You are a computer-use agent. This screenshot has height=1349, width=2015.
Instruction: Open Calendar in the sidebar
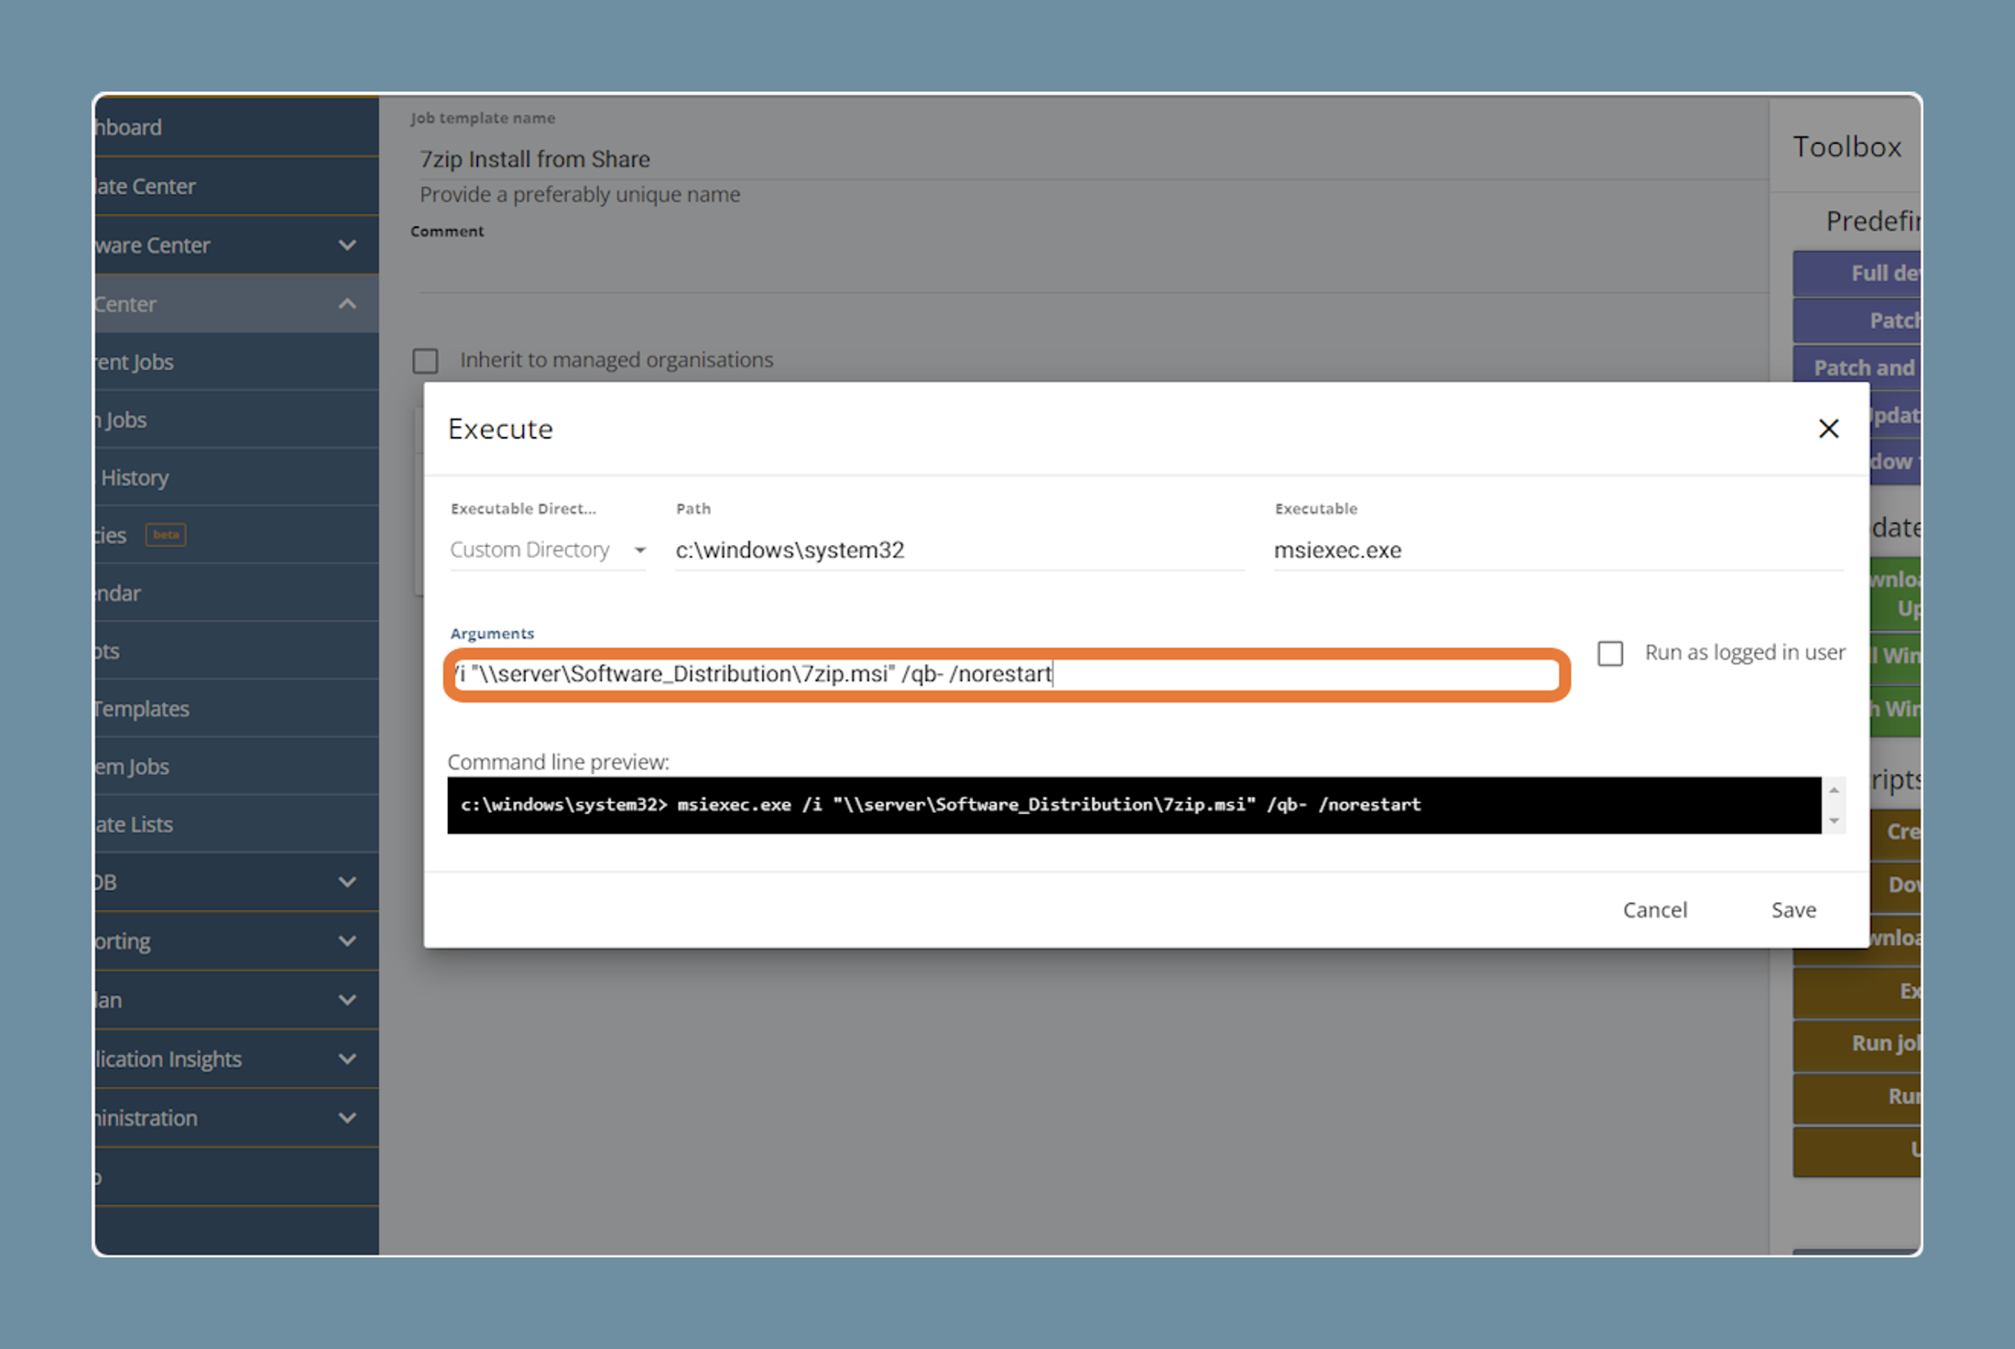pos(236,593)
